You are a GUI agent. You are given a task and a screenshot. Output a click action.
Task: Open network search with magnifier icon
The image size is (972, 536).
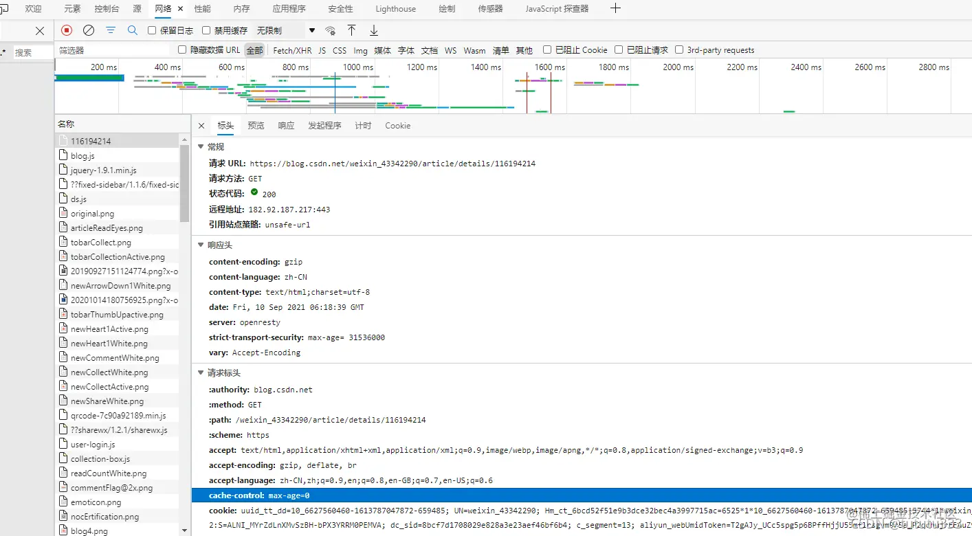[x=133, y=30]
